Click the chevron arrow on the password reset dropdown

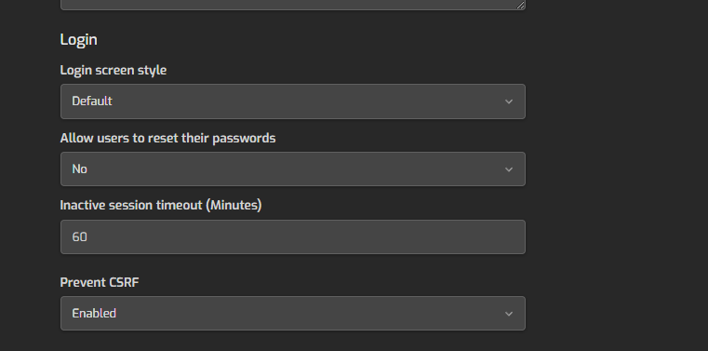[x=509, y=169]
